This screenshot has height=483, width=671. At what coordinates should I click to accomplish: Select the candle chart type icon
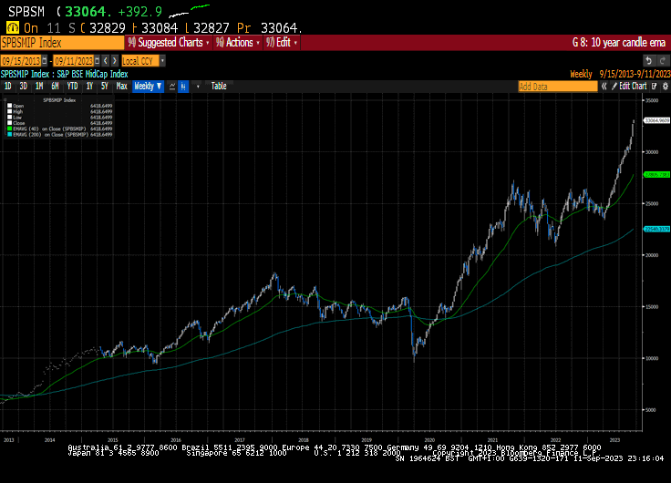pos(183,87)
